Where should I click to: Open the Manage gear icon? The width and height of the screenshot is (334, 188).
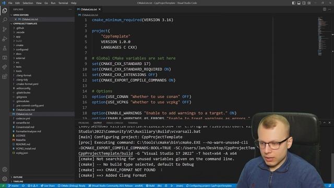coord(5,179)
